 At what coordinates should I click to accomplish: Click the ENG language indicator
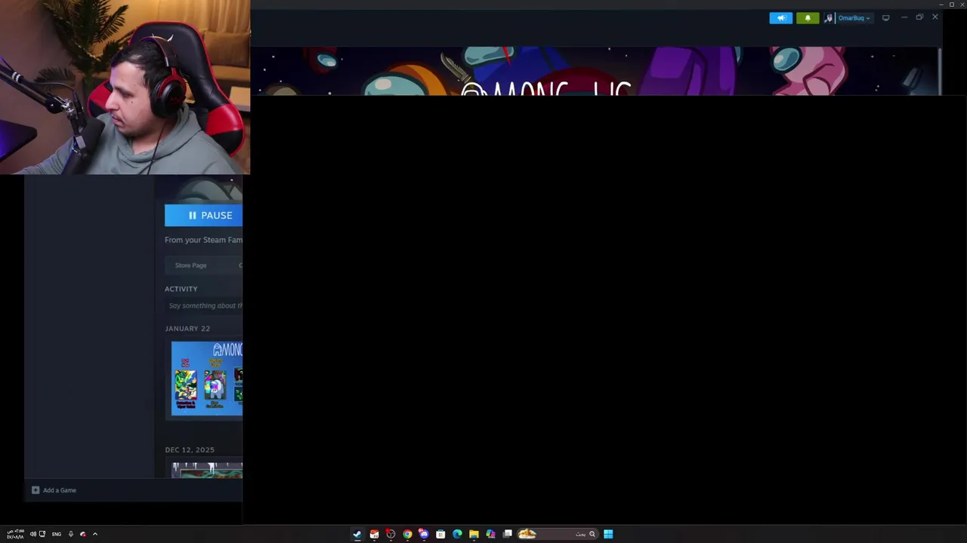pyautogui.click(x=57, y=534)
